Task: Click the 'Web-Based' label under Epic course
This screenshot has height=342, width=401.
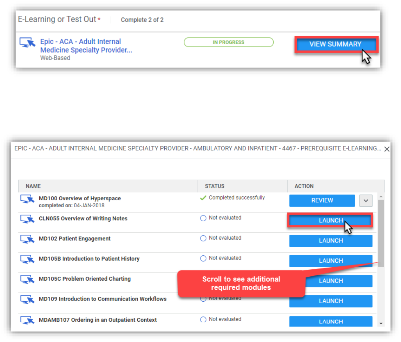Action: (x=55, y=58)
